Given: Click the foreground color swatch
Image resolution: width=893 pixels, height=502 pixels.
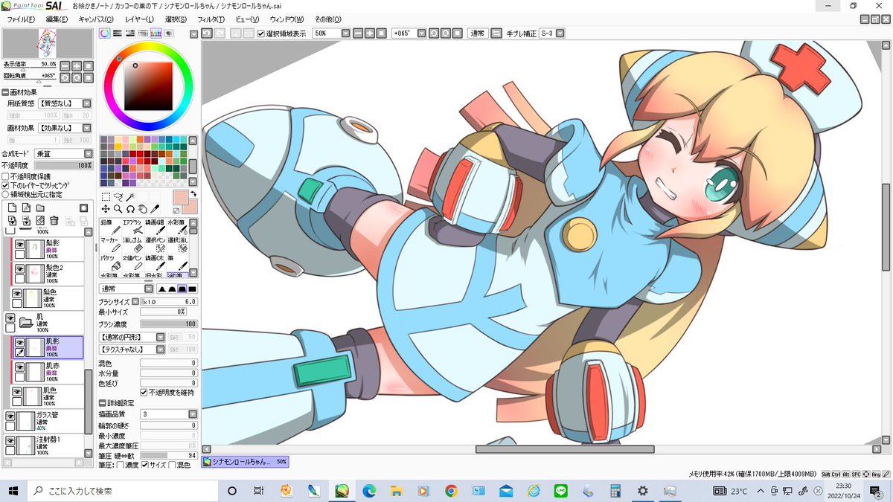Looking at the screenshot, I should click(x=181, y=198).
